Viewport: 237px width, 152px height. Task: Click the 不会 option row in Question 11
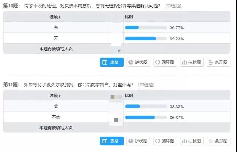[x=56, y=117]
